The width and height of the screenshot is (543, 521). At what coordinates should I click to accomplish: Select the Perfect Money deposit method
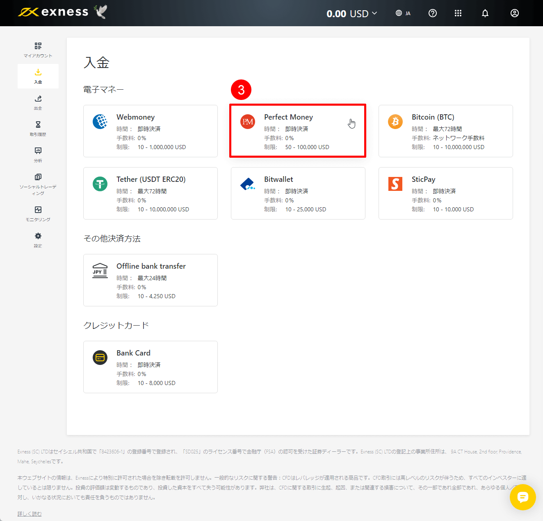pos(297,131)
